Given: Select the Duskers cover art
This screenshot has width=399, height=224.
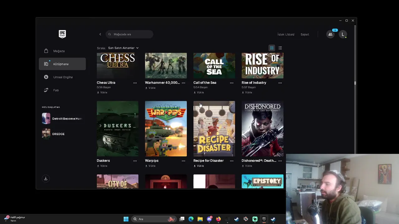Looking at the screenshot, I should click(x=118, y=128).
